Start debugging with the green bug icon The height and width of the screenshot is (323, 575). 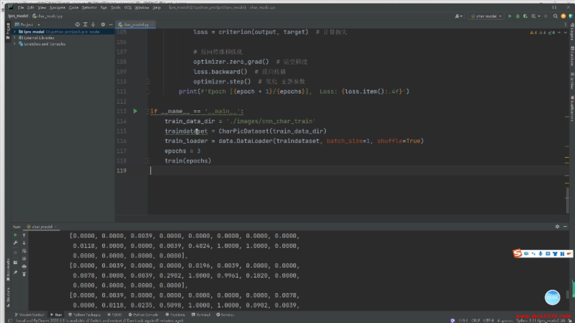click(517, 16)
